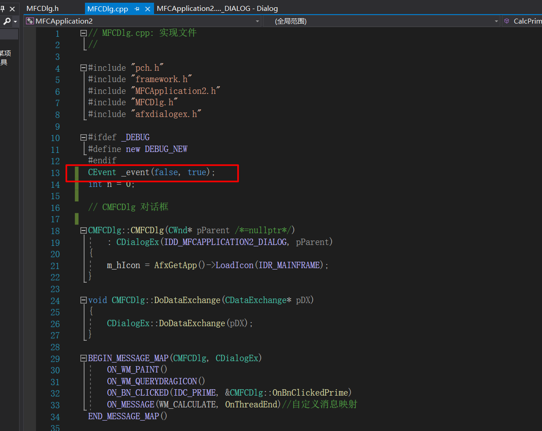Screen dimensions: 542x431
Task: Close the left side panel
Action: pos(12,9)
